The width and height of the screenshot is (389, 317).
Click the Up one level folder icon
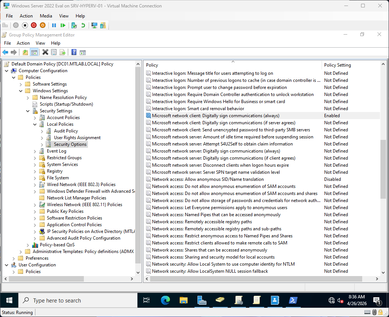point(25,52)
